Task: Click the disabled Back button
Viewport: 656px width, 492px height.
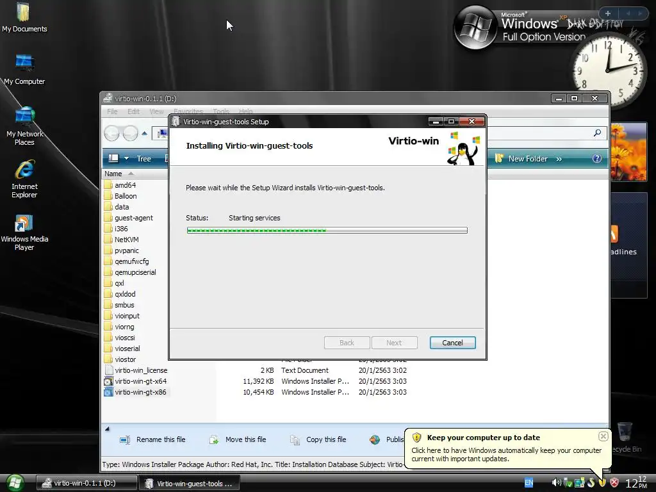Action: click(347, 343)
